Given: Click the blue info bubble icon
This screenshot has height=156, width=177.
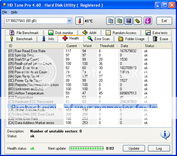Looking at the screenshot, I should [165, 135].
